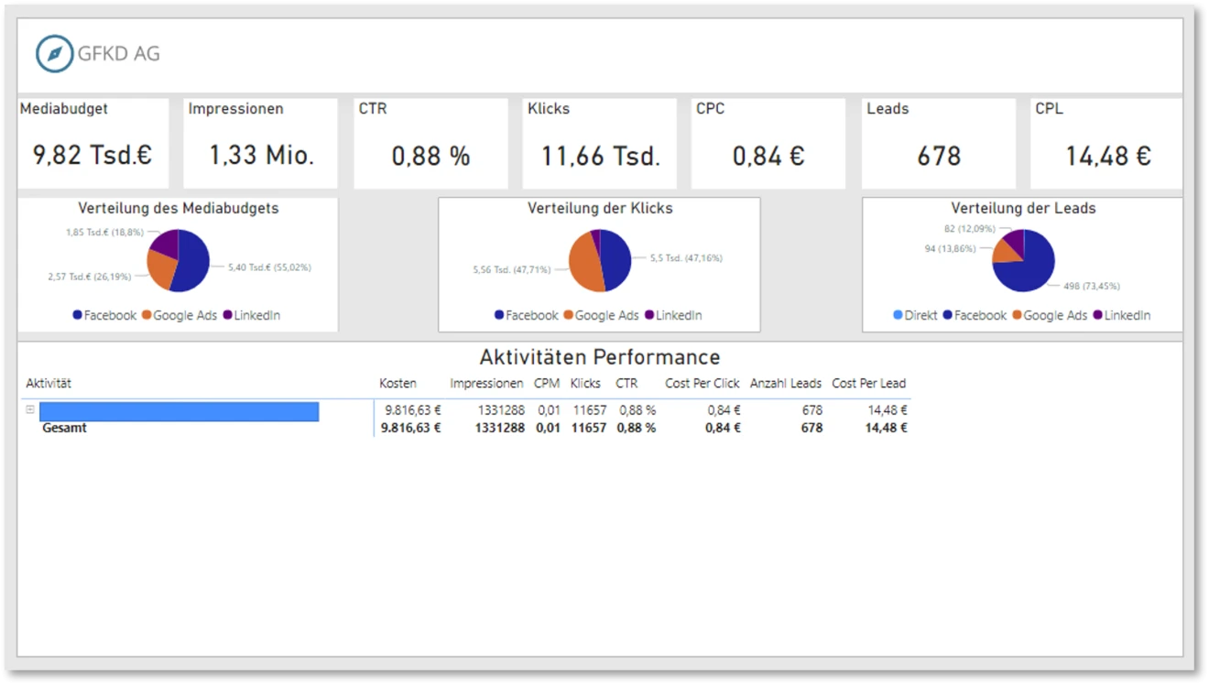The image size is (1209, 685).
Task: Click the Gesamt total row label
Action: pyautogui.click(x=64, y=428)
